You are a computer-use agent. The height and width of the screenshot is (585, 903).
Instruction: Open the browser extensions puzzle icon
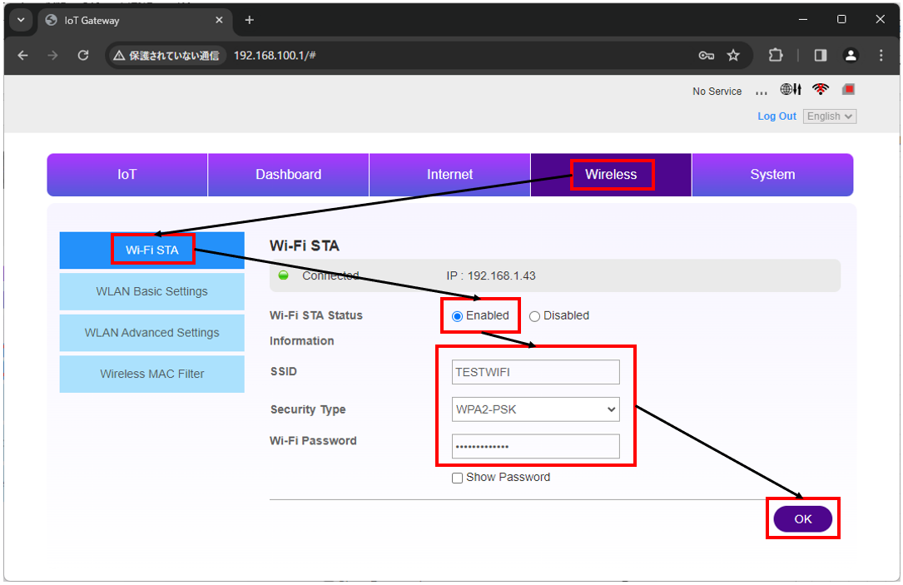click(x=776, y=56)
